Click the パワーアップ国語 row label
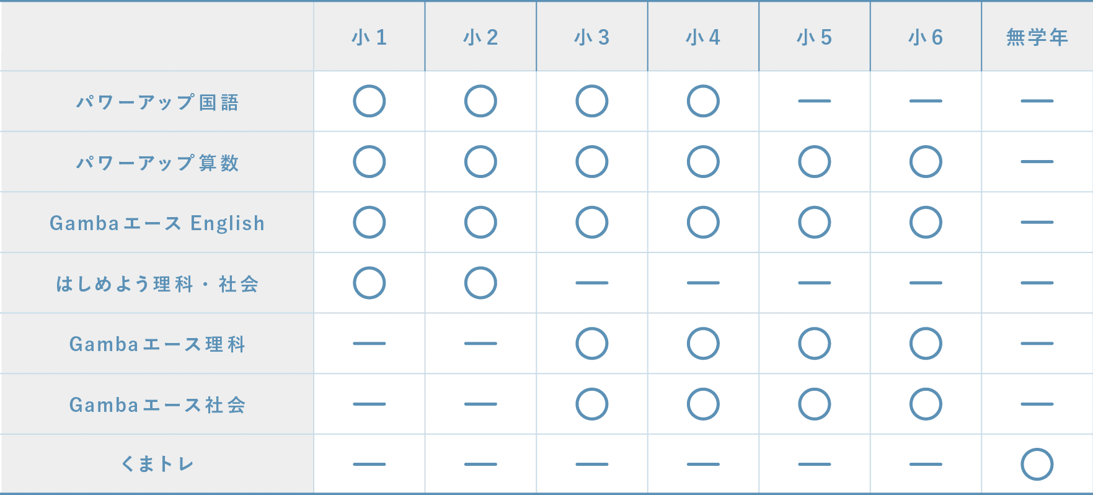The height and width of the screenshot is (495, 1093). [x=157, y=102]
